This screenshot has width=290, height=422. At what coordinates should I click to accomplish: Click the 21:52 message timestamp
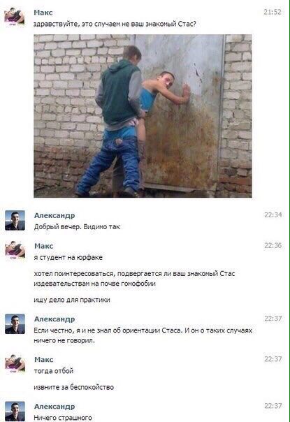point(273,12)
